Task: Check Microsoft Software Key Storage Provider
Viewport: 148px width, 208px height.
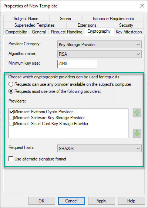Action: pos(11,118)
